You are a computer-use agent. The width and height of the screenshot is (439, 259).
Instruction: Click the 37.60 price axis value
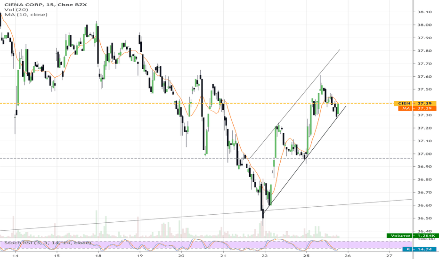click(x=424, y=76)
